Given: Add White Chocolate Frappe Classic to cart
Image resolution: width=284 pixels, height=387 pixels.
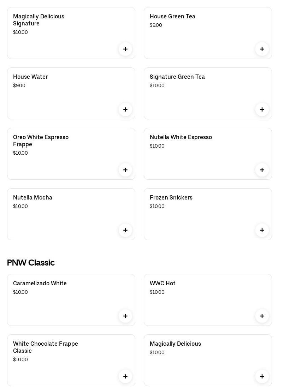Looking at the screenshot, I should (125, 376).
